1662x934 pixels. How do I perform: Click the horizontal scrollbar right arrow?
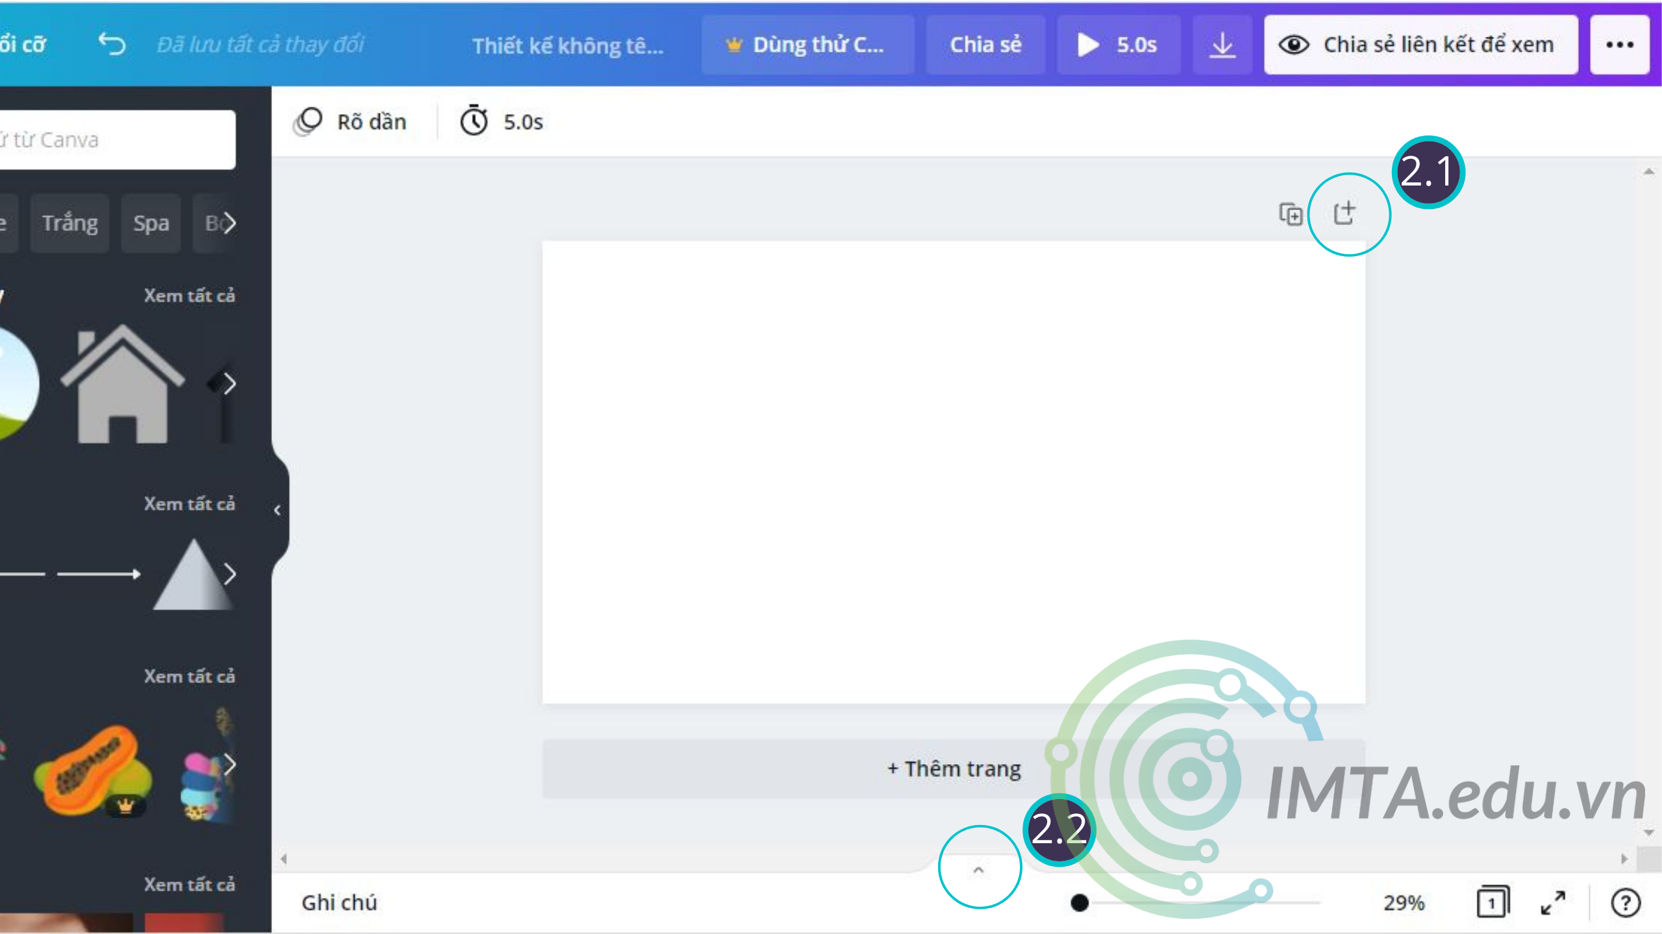pos(1624,859)
